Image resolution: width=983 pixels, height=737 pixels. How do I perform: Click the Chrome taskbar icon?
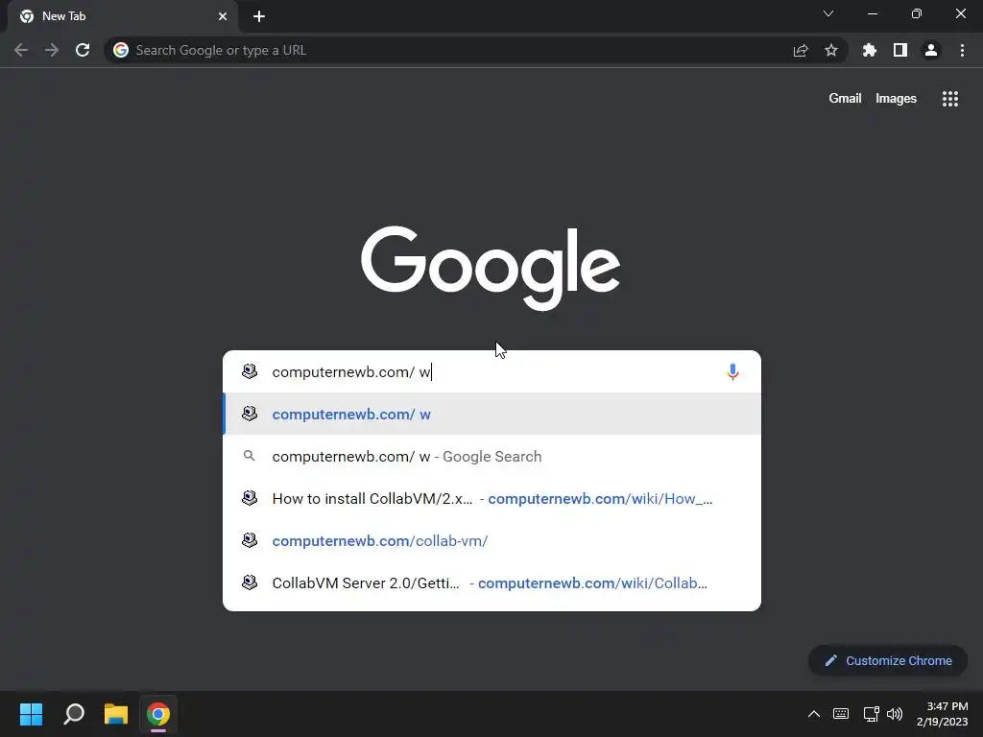(158, 714)
